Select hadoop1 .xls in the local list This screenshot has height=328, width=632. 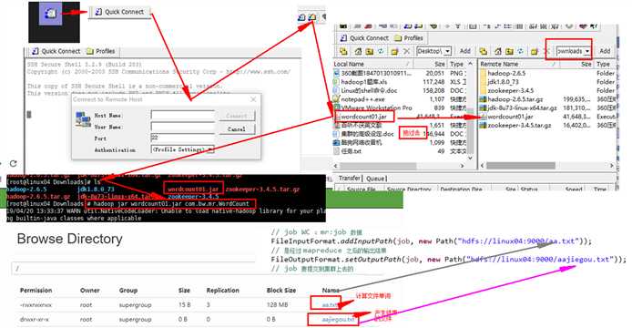(364, 82)
